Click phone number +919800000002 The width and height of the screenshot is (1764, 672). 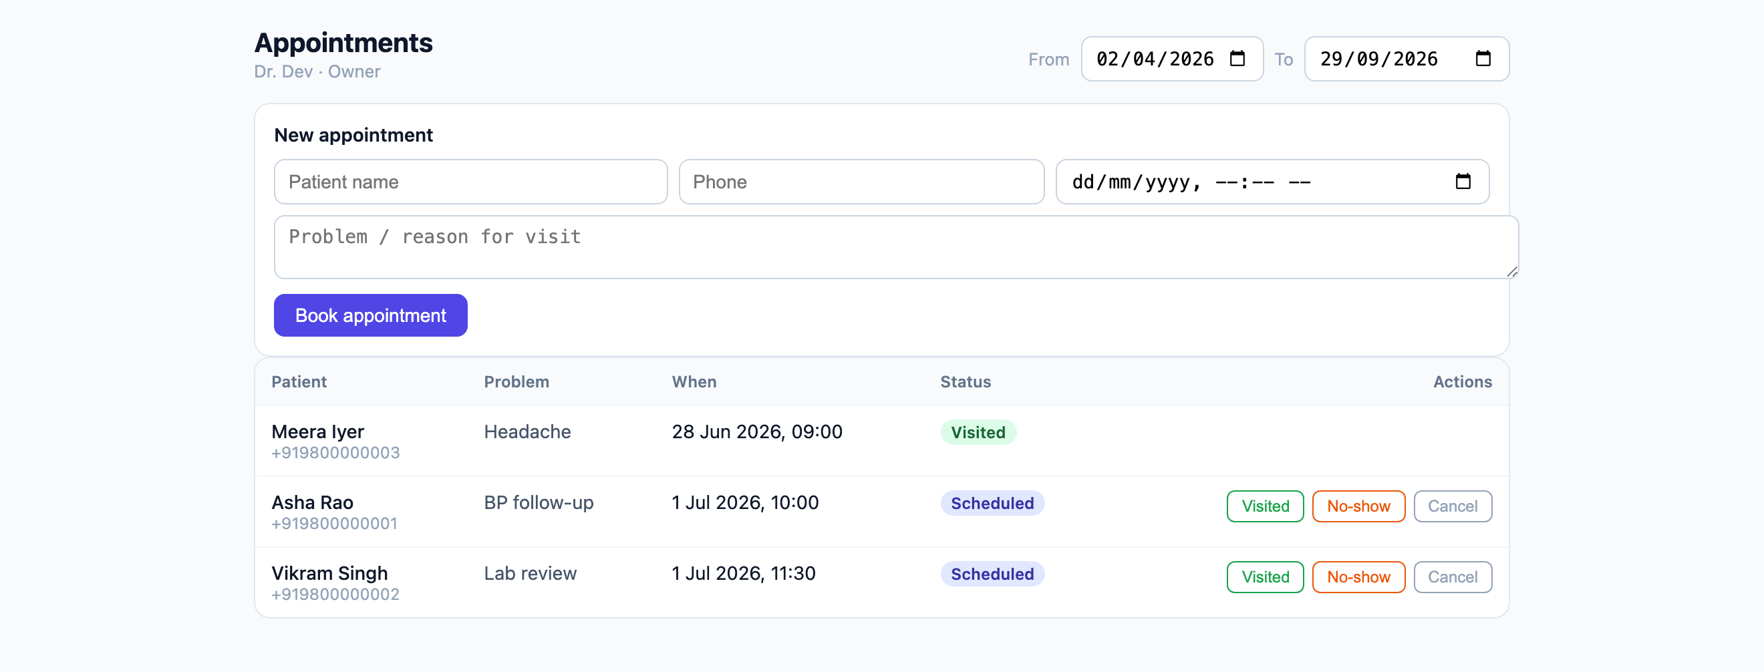[x=335, y=595]
